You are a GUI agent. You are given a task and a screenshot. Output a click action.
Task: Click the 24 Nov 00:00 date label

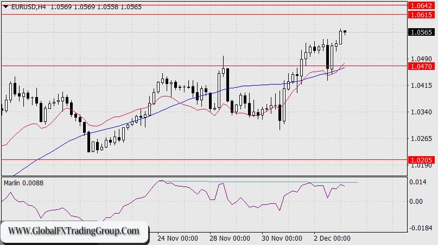pyautogui.click(x=177, y=238)
